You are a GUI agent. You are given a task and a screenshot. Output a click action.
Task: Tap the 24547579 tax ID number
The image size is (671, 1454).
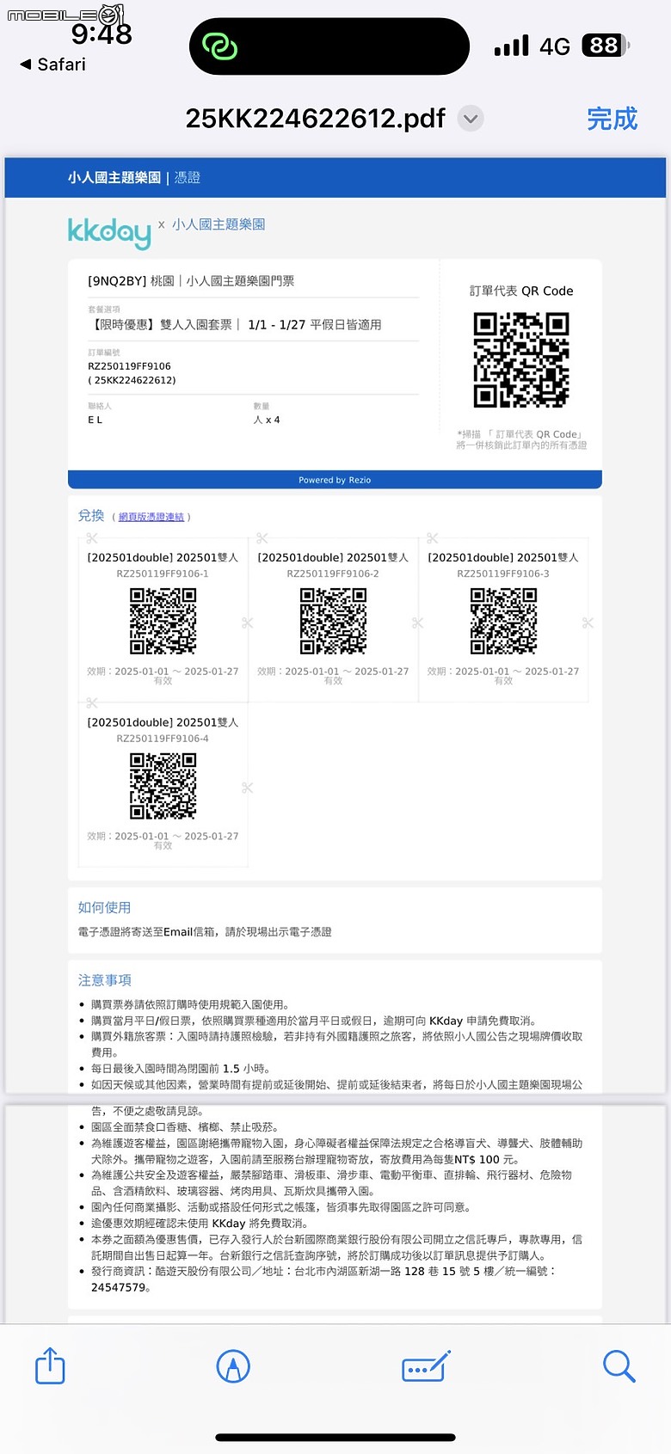point(120,1287)
